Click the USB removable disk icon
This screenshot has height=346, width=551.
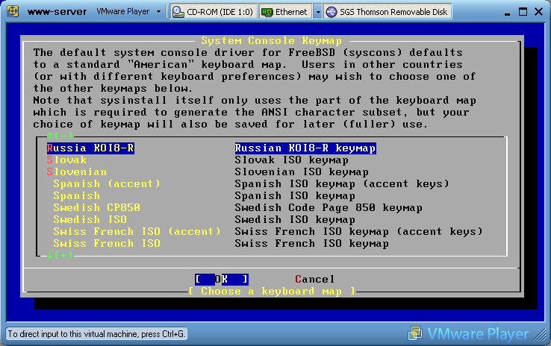[331, 12]
